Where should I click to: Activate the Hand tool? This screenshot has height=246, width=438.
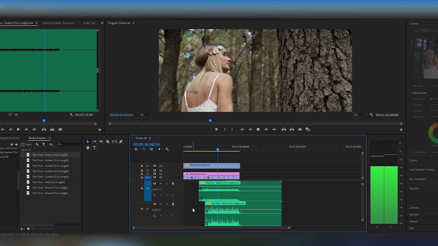[x=88, y=148]
